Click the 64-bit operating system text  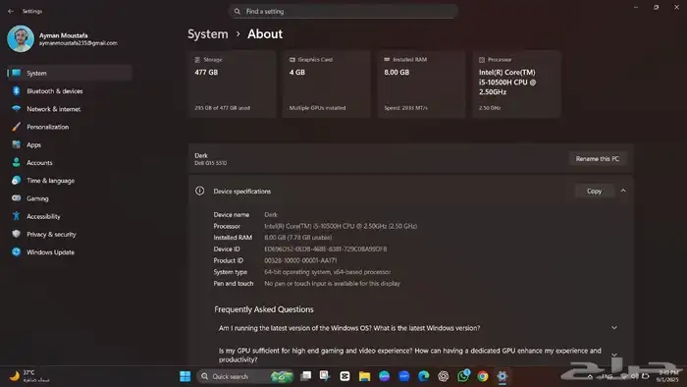coord(327,272)
